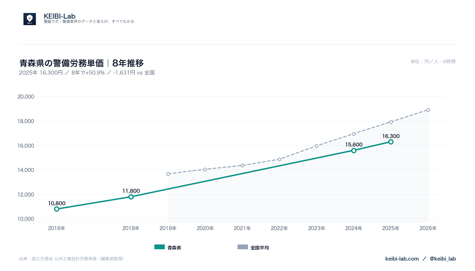Select the 15,600 data point for 2024年
Viewport: 475px width, 271px height.
point(354,150)
